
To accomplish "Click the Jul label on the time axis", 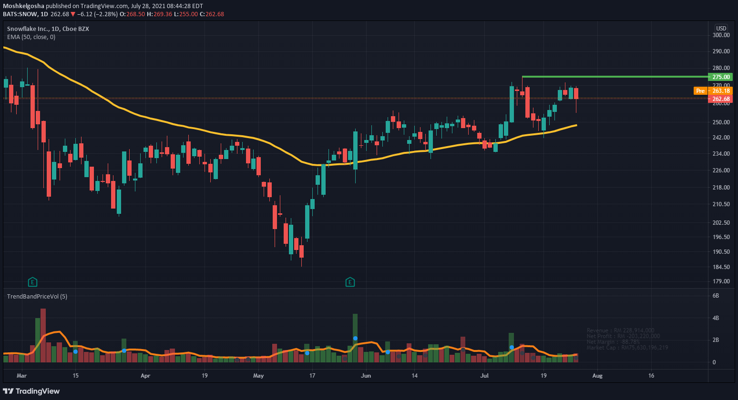I will coord(484,376).
